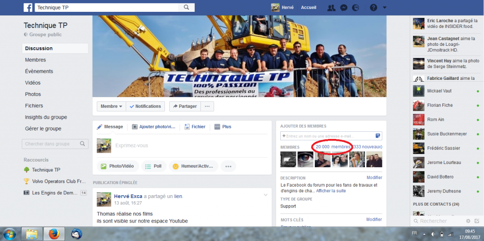Open Firefox from the taskbar
This screenshot has width=484, height=241.
coord(54,234)
